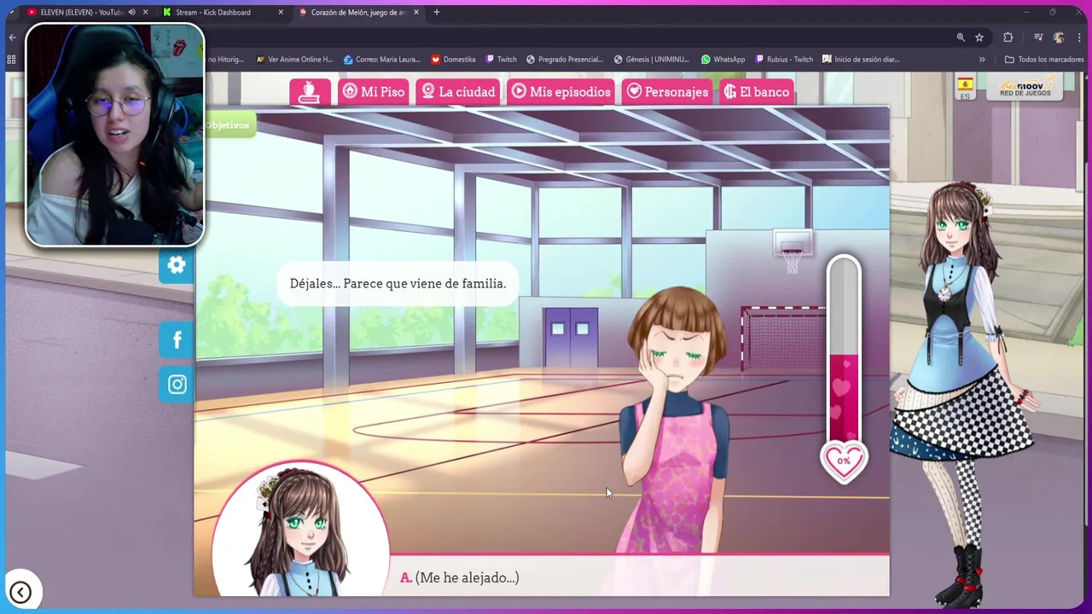This screenshot has height=614, width=1092.
Task: Open Ver Anime Online bookmark
Action: pos(294,59)
